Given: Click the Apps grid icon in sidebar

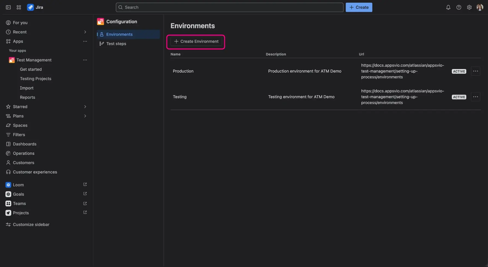Looking at the screenshot, I should pyautogui.click(x=8, y=41).
